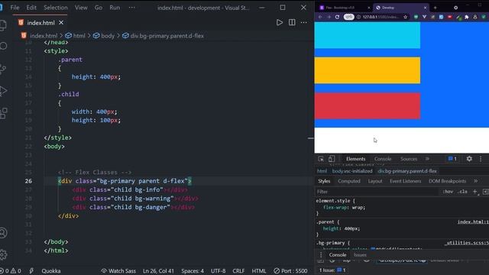Open browser Extensions puzzle icon
Screen dimensions: 489x275
click(467, 17)
